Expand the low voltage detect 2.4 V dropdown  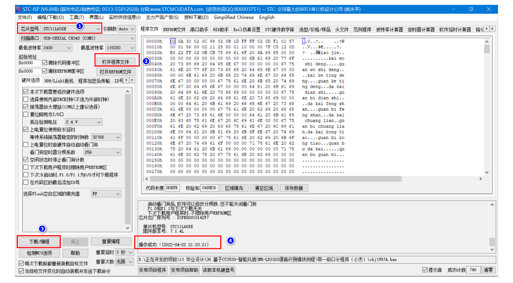[x=99, y=122]
